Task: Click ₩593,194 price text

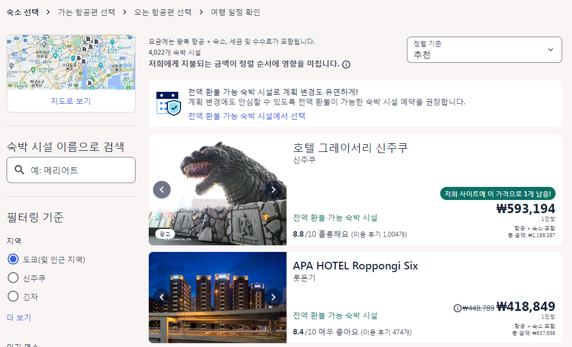Action: (x=526, y=209)
